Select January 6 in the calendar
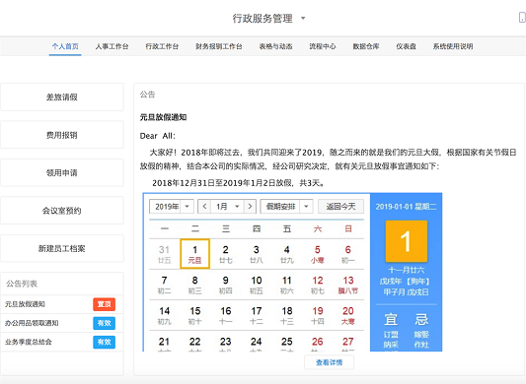This screenshot has width=526, height=384. click(348, 254)
